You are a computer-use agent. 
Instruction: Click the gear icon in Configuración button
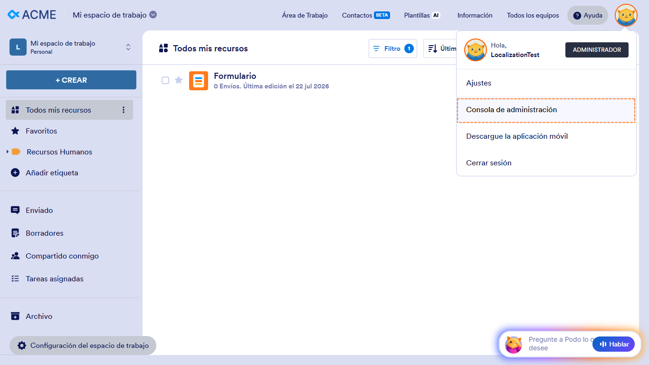click(21, 346)
